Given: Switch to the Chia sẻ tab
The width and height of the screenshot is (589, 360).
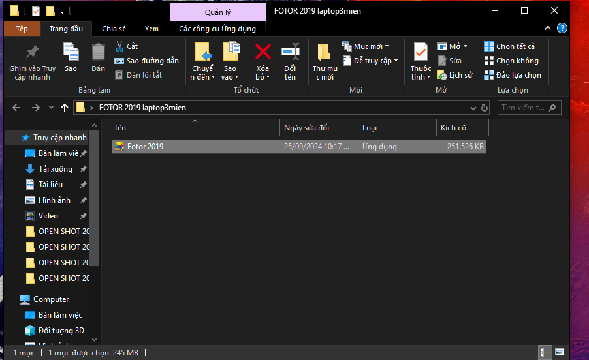Looking at the screenshot, I should pyautogui.click(x=114, y=29).
